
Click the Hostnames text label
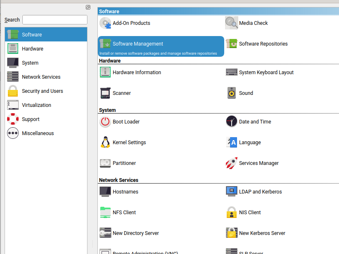coord(126,191)
